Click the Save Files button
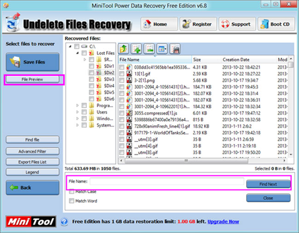The image size is (299, 233). [33, 62]
